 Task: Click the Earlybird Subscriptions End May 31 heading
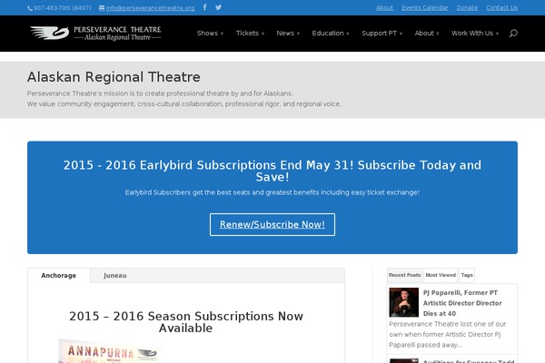[x=272, y=171]
